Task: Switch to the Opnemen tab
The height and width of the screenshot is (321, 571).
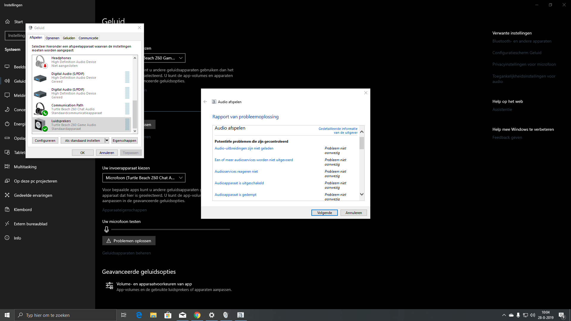Action: click(x=52, y=38)
